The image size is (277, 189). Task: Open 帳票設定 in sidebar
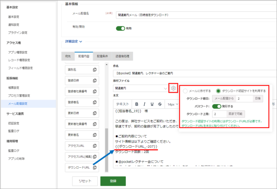tap(13, 88)
